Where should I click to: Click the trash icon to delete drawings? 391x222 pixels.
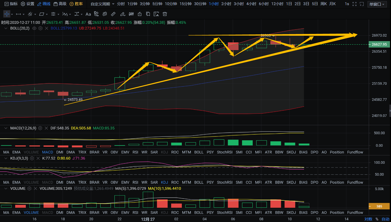165,14
